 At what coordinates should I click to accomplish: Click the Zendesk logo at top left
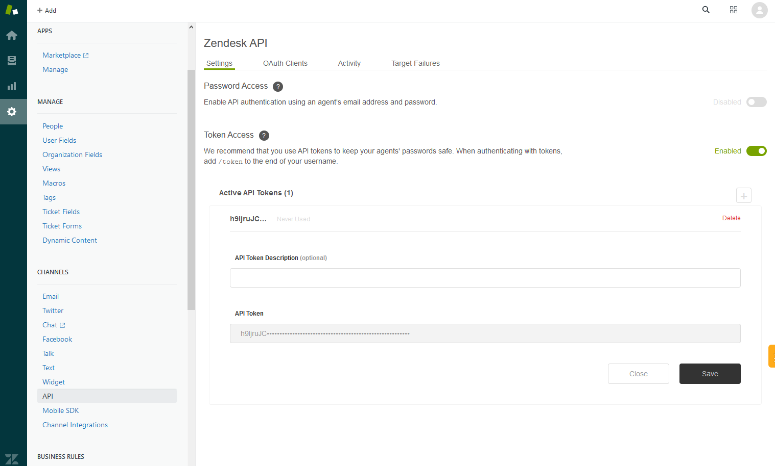[12, 10]
